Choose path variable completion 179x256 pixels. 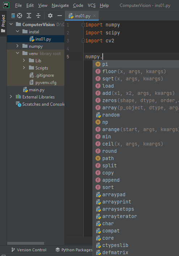coord(136,158)
